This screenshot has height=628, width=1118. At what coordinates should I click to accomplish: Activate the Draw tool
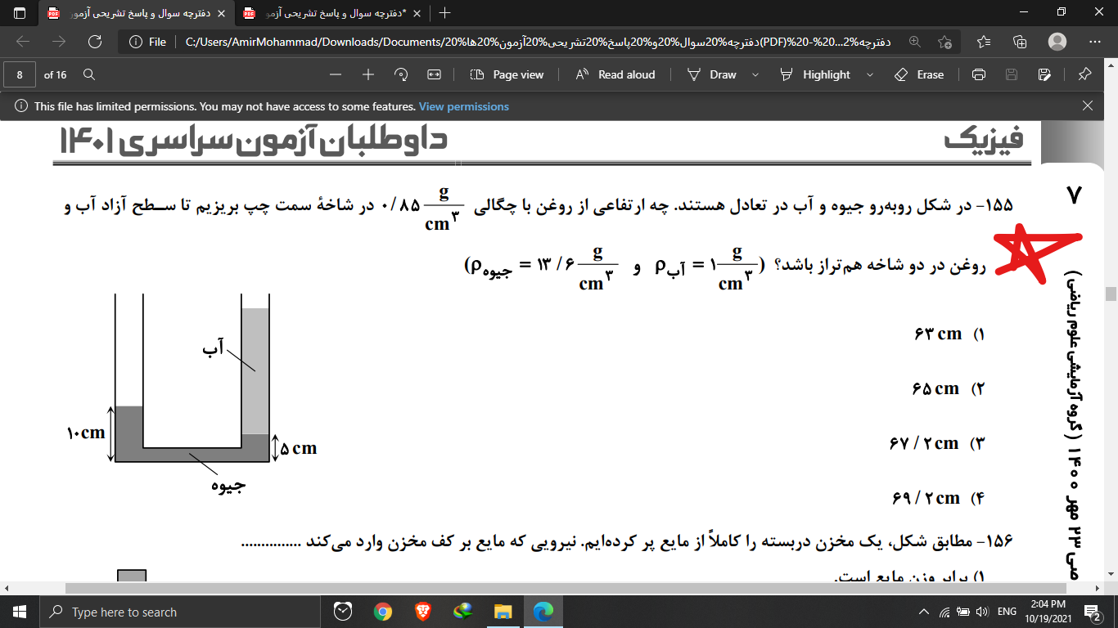(712, 74)
